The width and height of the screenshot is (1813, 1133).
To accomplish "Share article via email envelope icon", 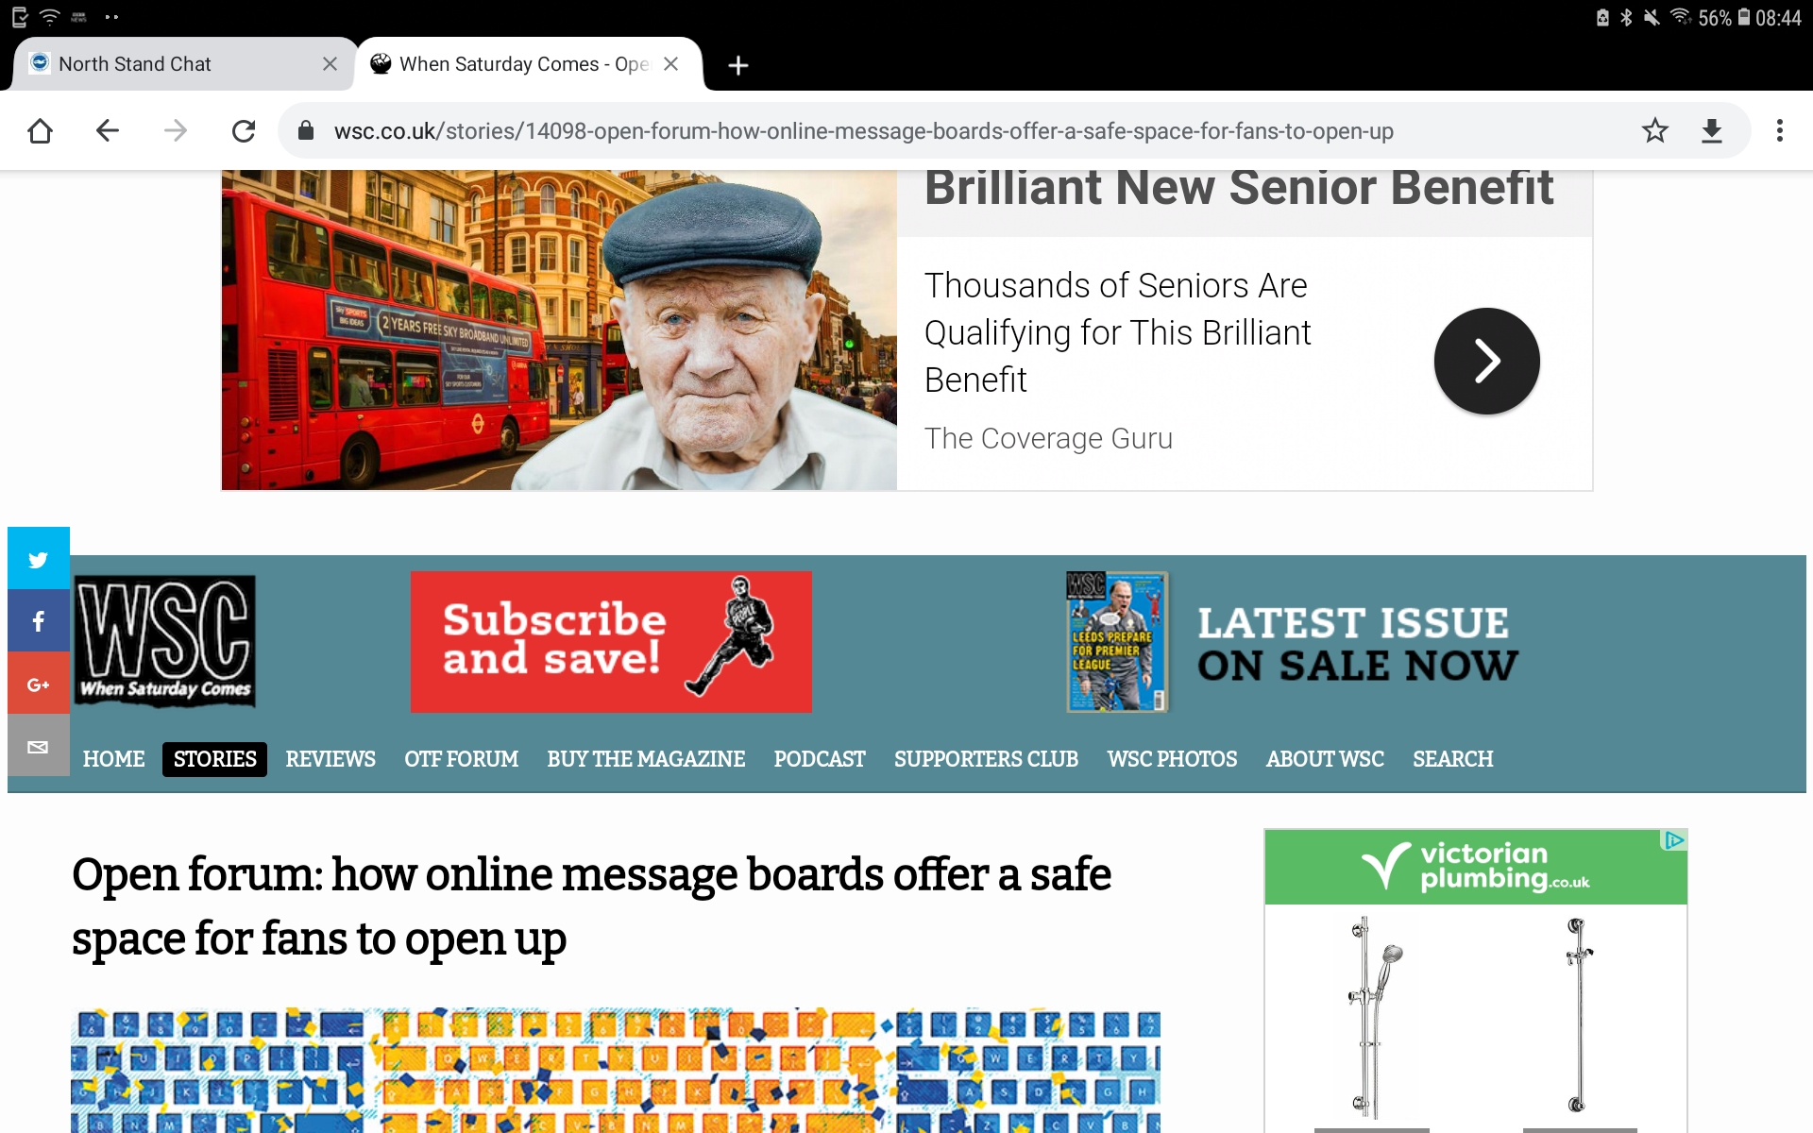I will (x=38, y=746).
